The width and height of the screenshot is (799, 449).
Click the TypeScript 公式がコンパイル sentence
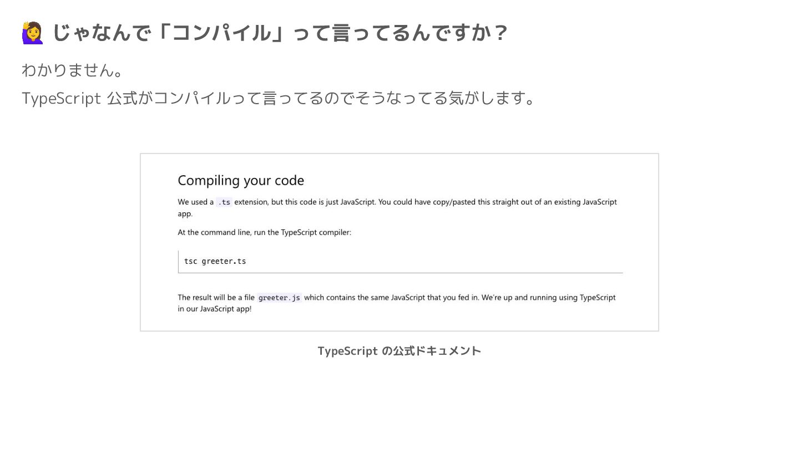pyautogui.click(x=279, y=98)
